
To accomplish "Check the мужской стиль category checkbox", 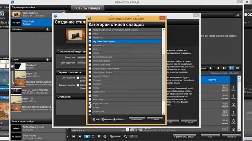I will click(90, 103).
